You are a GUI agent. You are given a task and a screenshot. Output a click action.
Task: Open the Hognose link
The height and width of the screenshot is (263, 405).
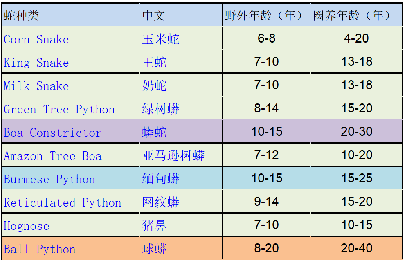point(26,226)
